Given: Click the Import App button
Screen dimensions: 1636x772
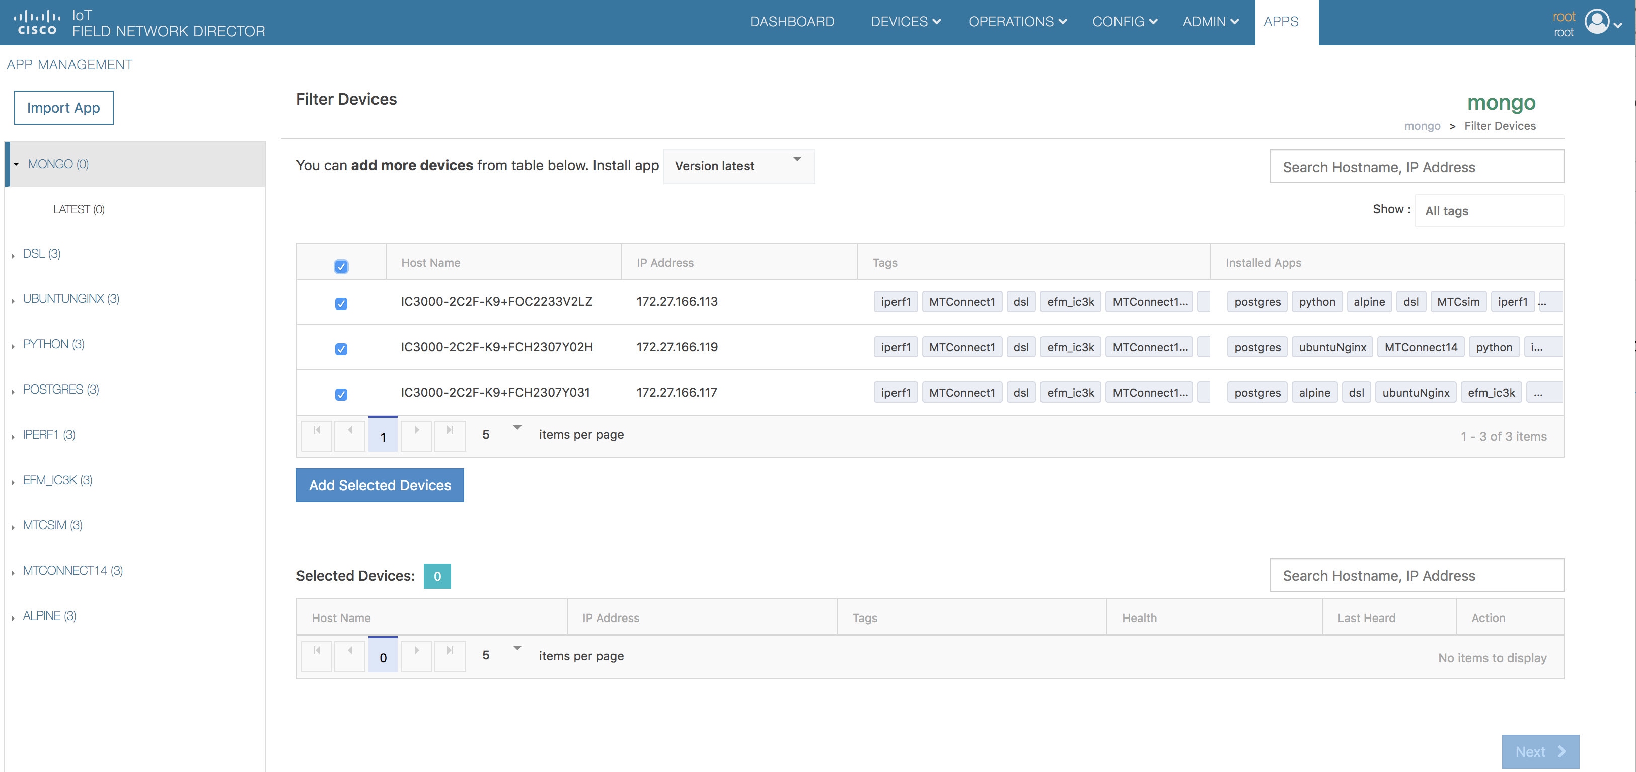Looking at the screenshot, I should (63, 108).
